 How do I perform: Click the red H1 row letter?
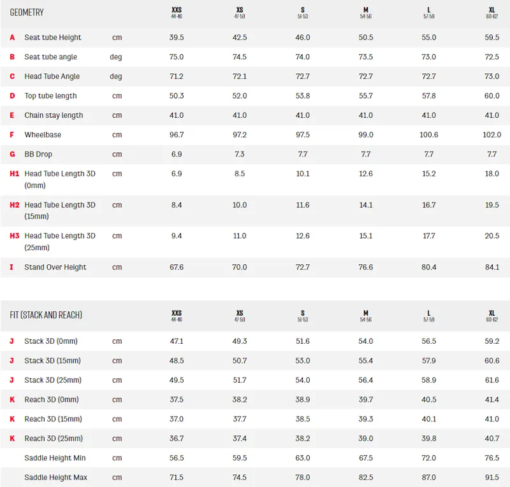(14, 174)
